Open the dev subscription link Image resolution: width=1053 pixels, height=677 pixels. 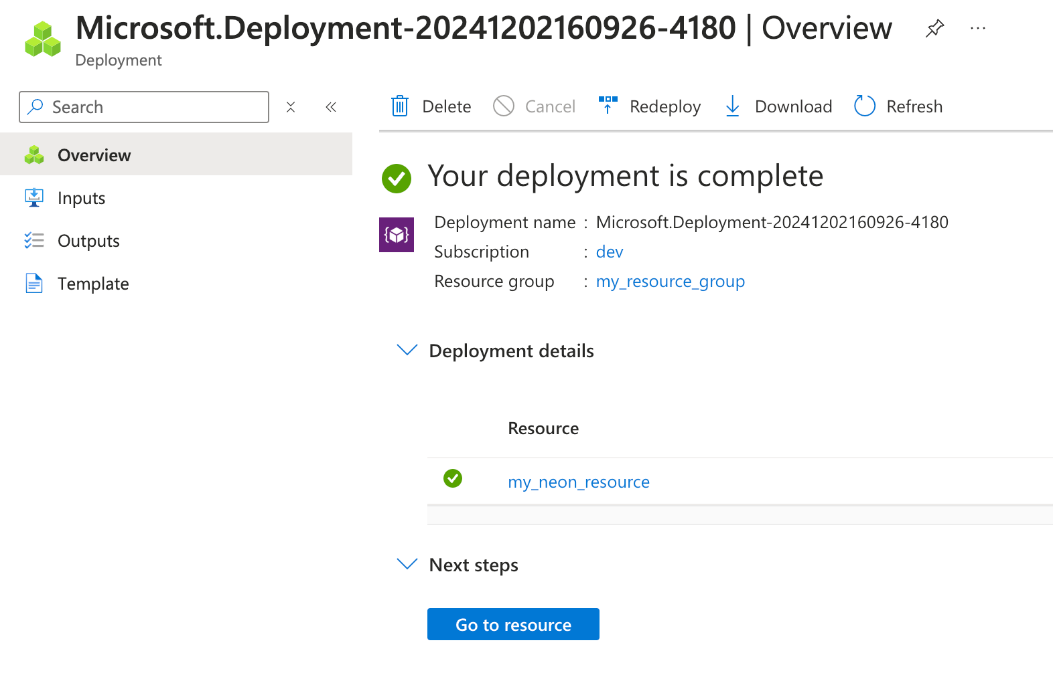coord(610,252)
